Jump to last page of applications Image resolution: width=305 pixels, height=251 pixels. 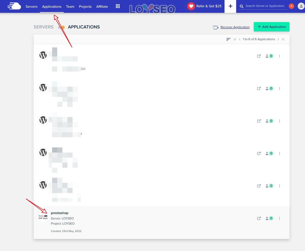pyautogui.click(x=283, y=40)
